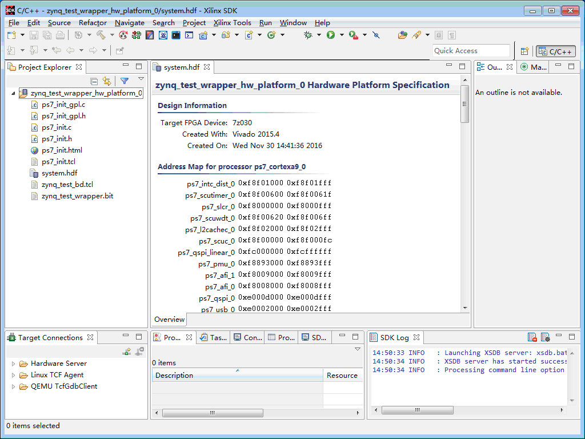The height and width of the screenshot is (439, 585).
Task: Open the Problems view menu arrow
Action: point(358,349)
